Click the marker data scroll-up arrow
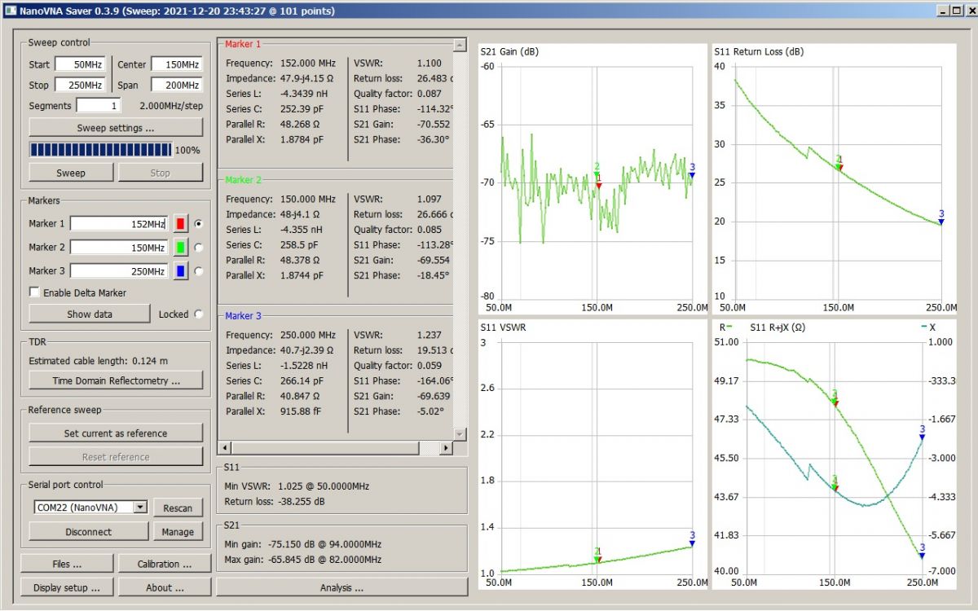The height and width of the screenshot is (611, 978). (460, 45)
